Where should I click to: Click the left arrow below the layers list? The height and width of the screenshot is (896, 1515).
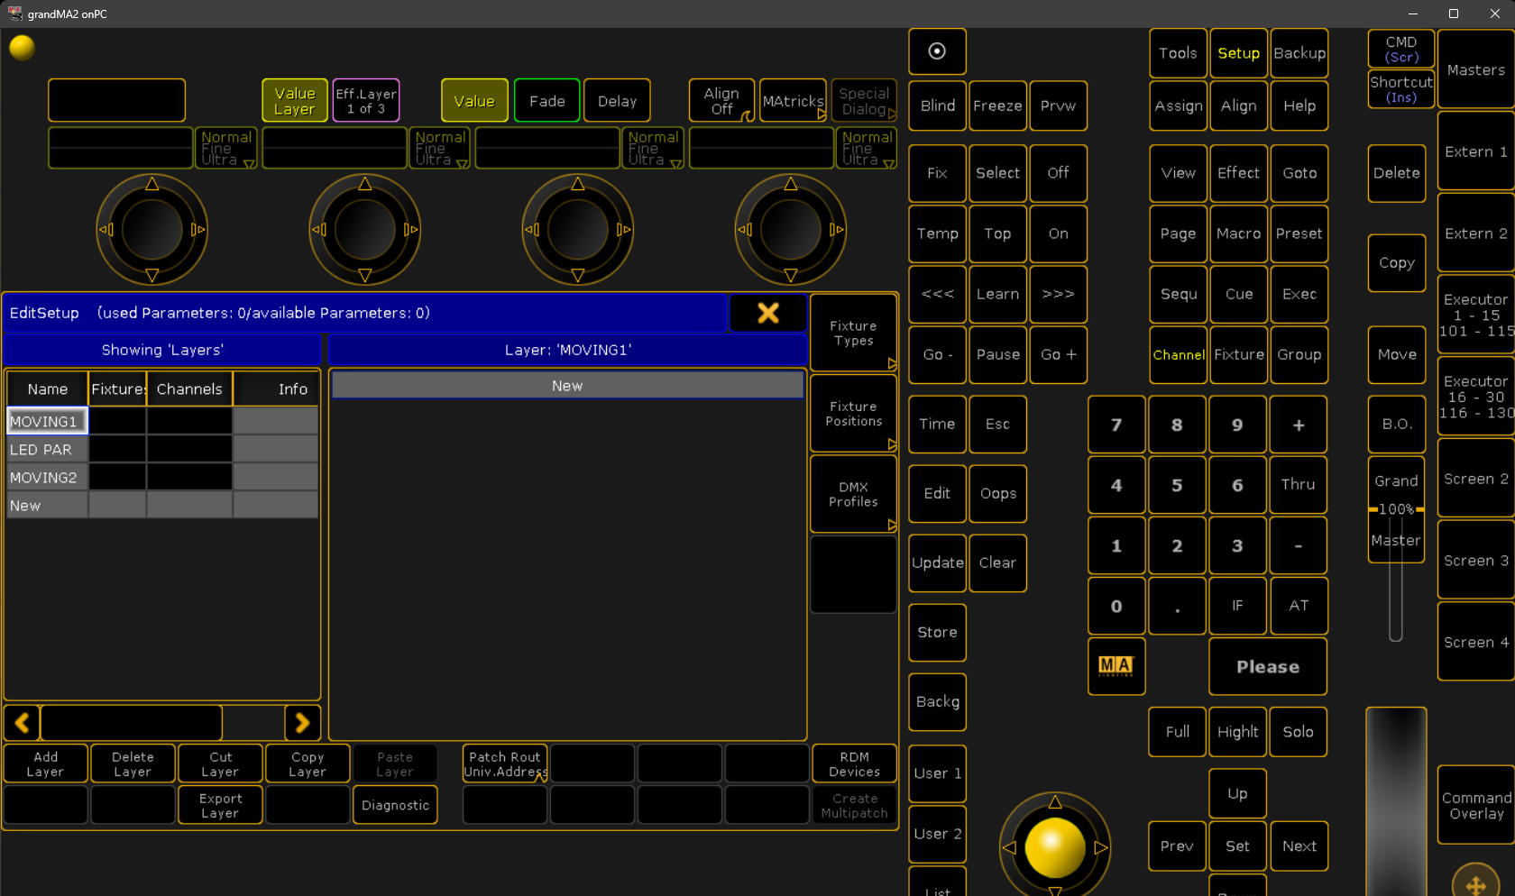click(x=23, y=722)
